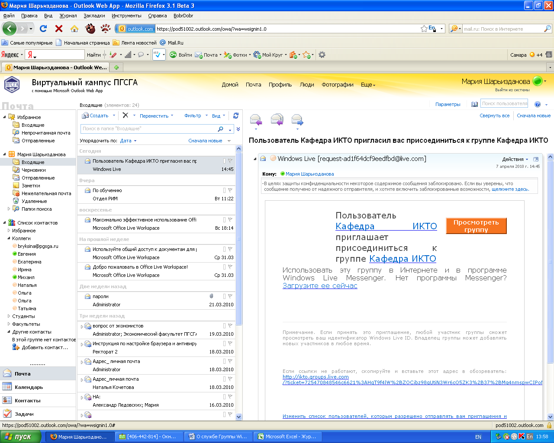Viewport: 554px width, 443px height.
Task: Expand the Студенты contact group
Action: pyautogui.click(x=9, y=316)
